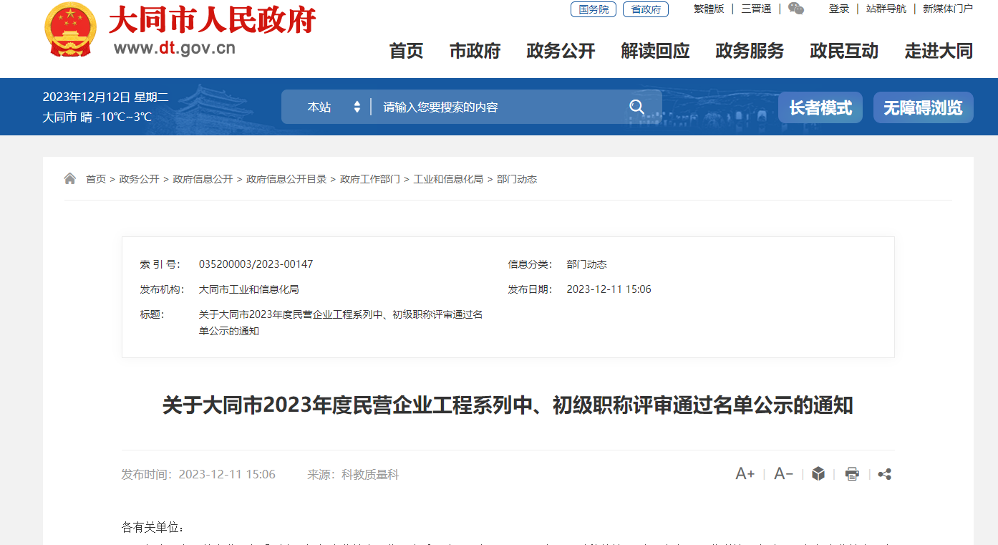This screenshot has height=545, width=998.
Task: Click the 国务院 link button
Action: tap(593, 9)
